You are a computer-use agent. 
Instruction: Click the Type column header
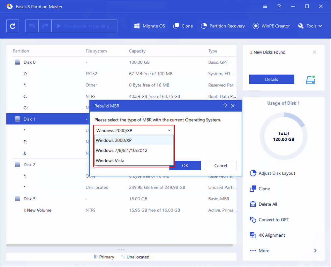(x=213, y=51)
